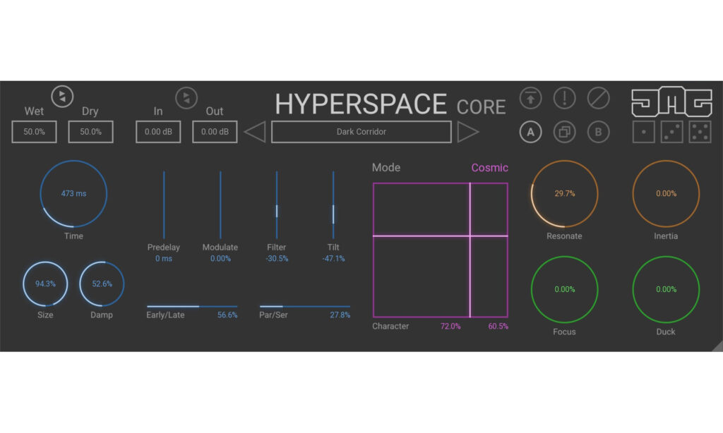Click the five-dot dice randomize icon
The image size is (723, 433).
[x=700, y=132]
